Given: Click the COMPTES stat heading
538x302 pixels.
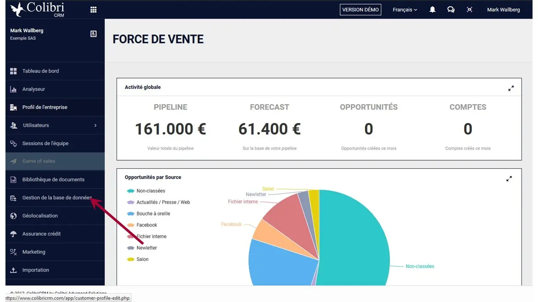Looking at the screenshot, I should click(468, 107).
